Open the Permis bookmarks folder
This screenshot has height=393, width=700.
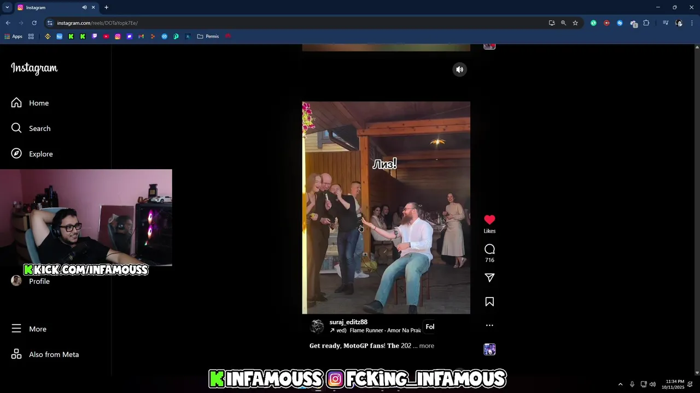[208, 37]
